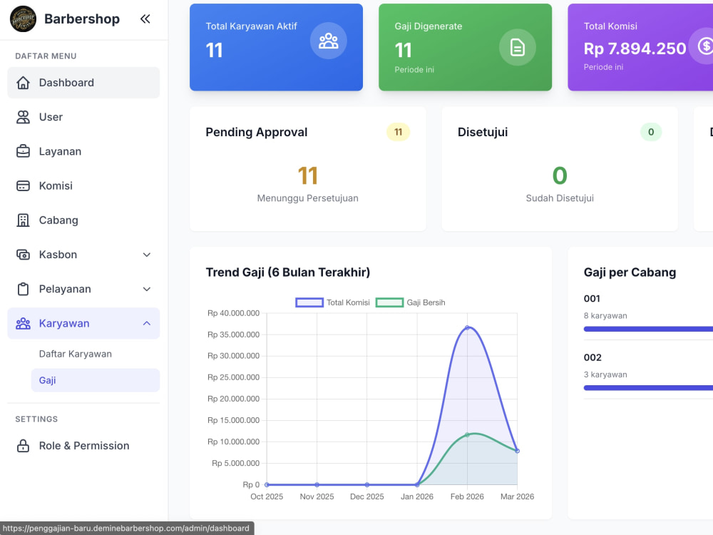Viewport: 713px width, 535px height.
Task: Click the User people icon
Action: click(x=24, y=117)
